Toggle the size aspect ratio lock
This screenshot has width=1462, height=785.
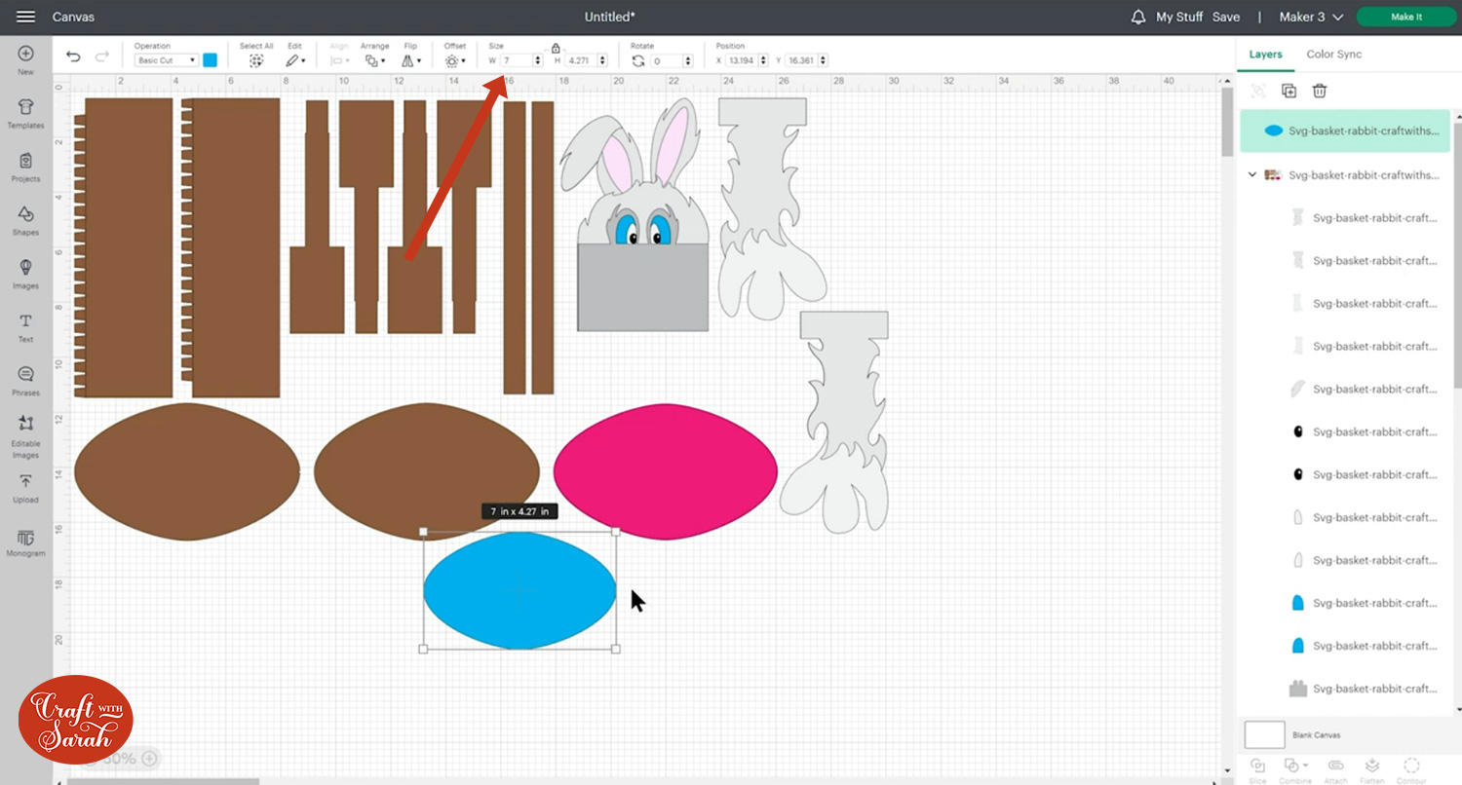point(556,48)
